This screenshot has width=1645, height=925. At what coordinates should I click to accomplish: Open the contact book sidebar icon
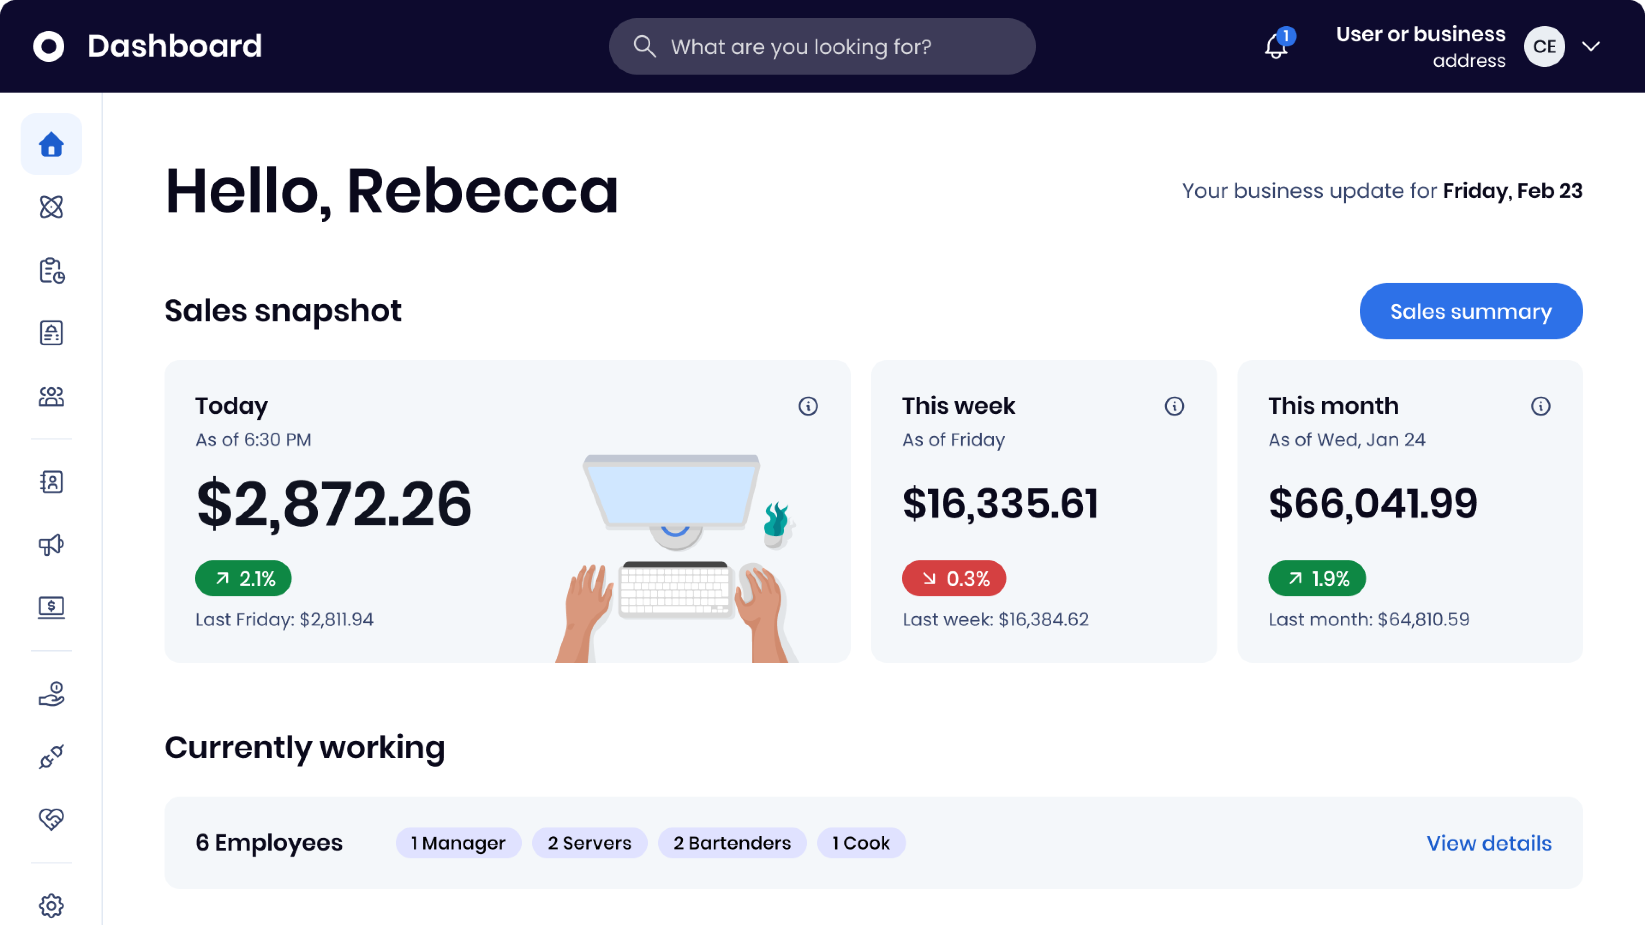click(51, 482)
